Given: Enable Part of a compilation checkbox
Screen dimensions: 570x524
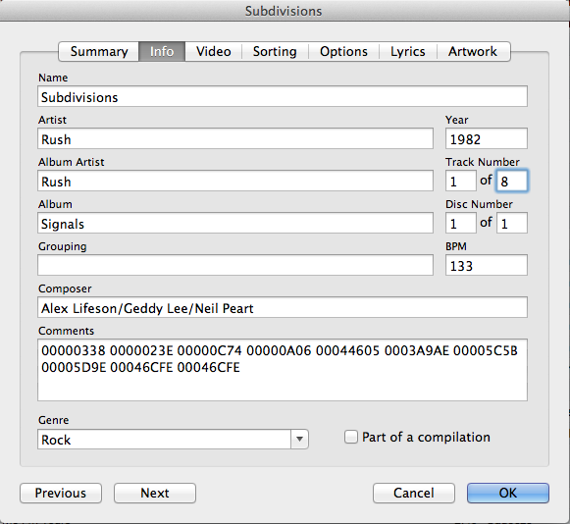Looking at the screenshot, I should click(351, 437).
